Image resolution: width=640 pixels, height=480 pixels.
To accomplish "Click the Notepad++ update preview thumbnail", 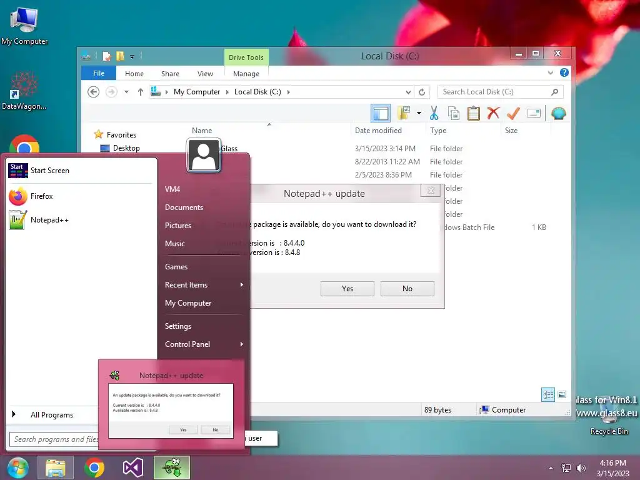I will pos(171,411).
